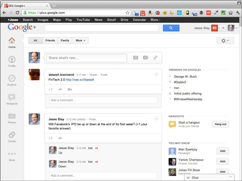Open account dropdown arrow beside profile photo
The width and height of the screenshot is (242, 181).
[x=237, y=28]
